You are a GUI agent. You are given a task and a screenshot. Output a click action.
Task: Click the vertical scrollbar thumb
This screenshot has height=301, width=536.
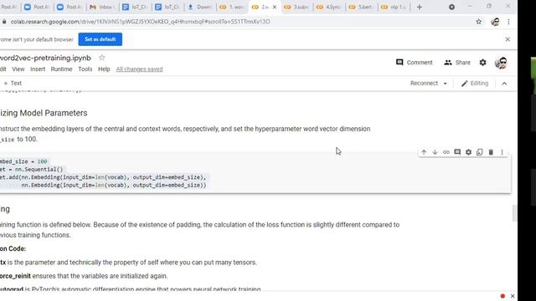coord(514,213)
